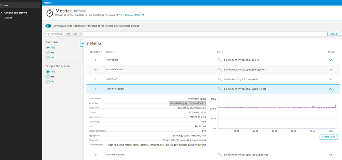Viewport: 342px width, 160px height.
Task: Click the Create chart button
Action: (329, 137)
